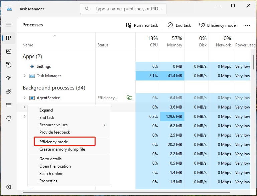Click AgentService Efficiency status text
The image size is (257, 196).
pos(108,98)
